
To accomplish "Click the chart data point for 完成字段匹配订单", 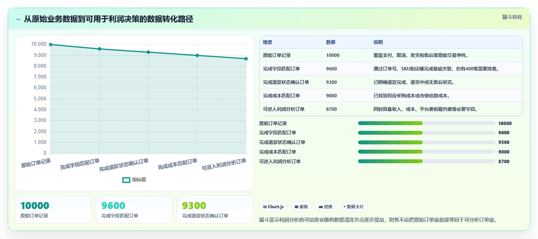I will (x=100, y=49).
